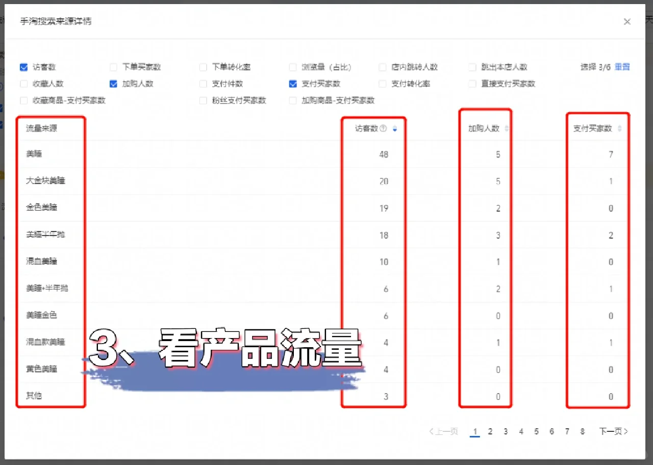Close the 手淘搜索来源详情 dialog
The image size is (653, 465).
[x=627, y=21]
